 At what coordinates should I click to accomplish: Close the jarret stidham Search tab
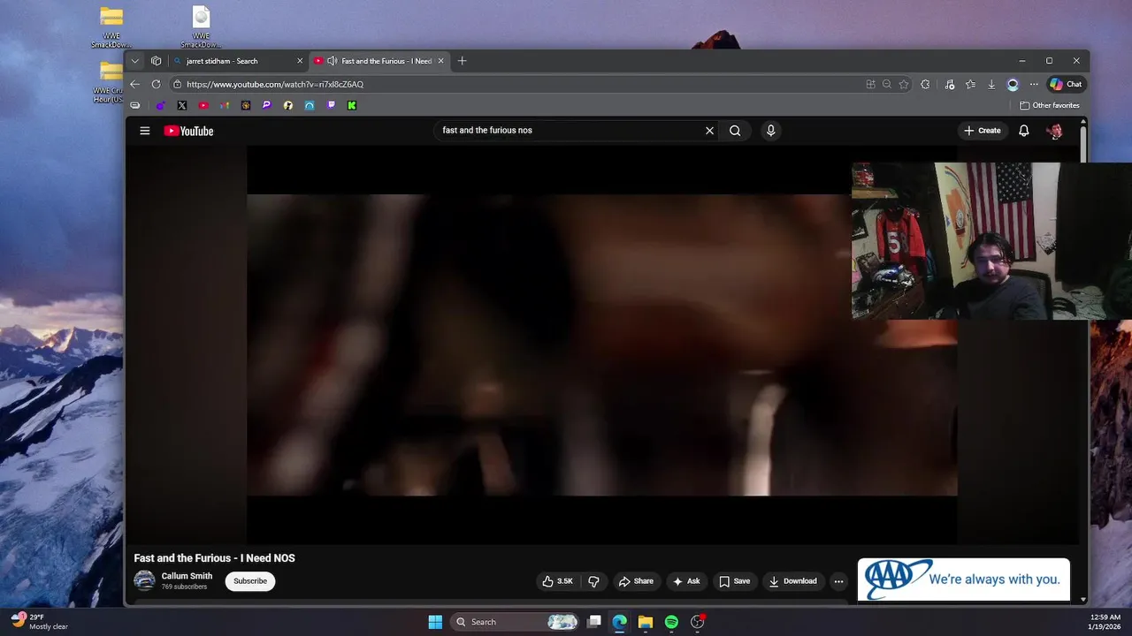300,61
